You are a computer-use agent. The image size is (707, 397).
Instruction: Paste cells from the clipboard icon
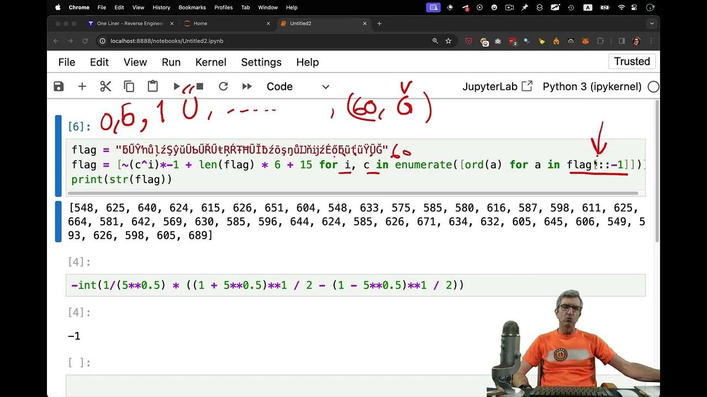tap(152, 86)
